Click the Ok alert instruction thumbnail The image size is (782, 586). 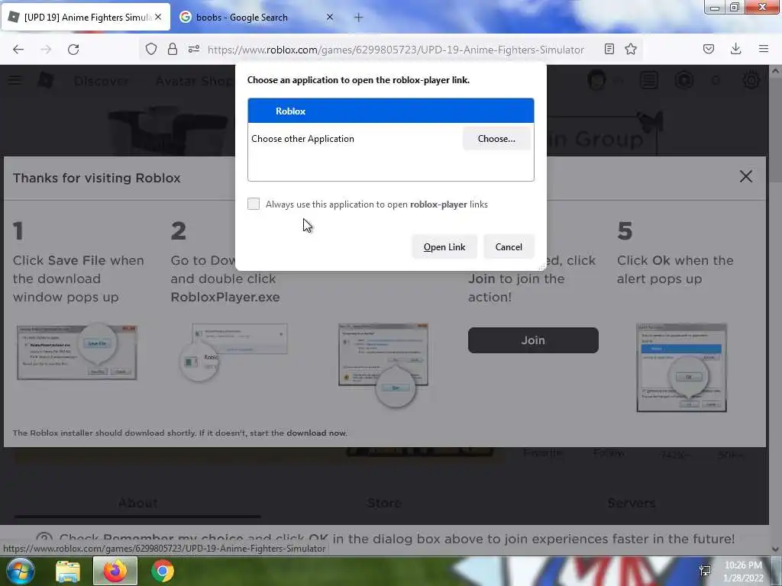pyautogui.click(x=682, y=368)
